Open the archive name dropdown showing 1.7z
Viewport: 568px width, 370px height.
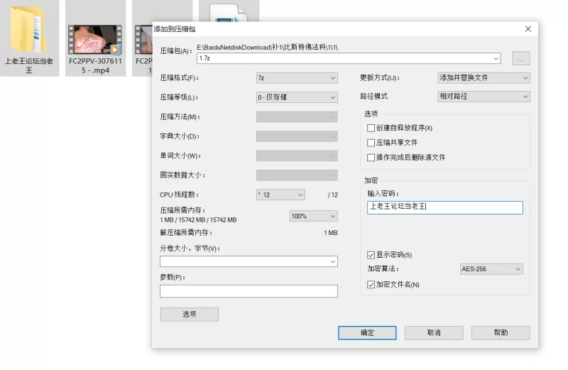pyautogui.click(x=349, y=58)
